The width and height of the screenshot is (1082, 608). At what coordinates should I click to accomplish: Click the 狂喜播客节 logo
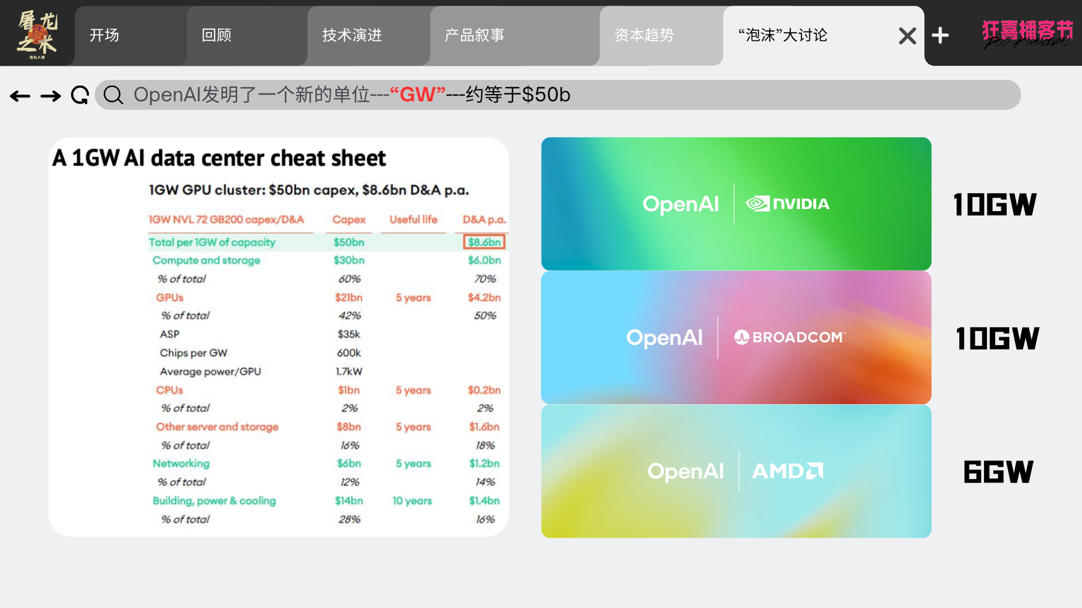[x=1027, y=34]
